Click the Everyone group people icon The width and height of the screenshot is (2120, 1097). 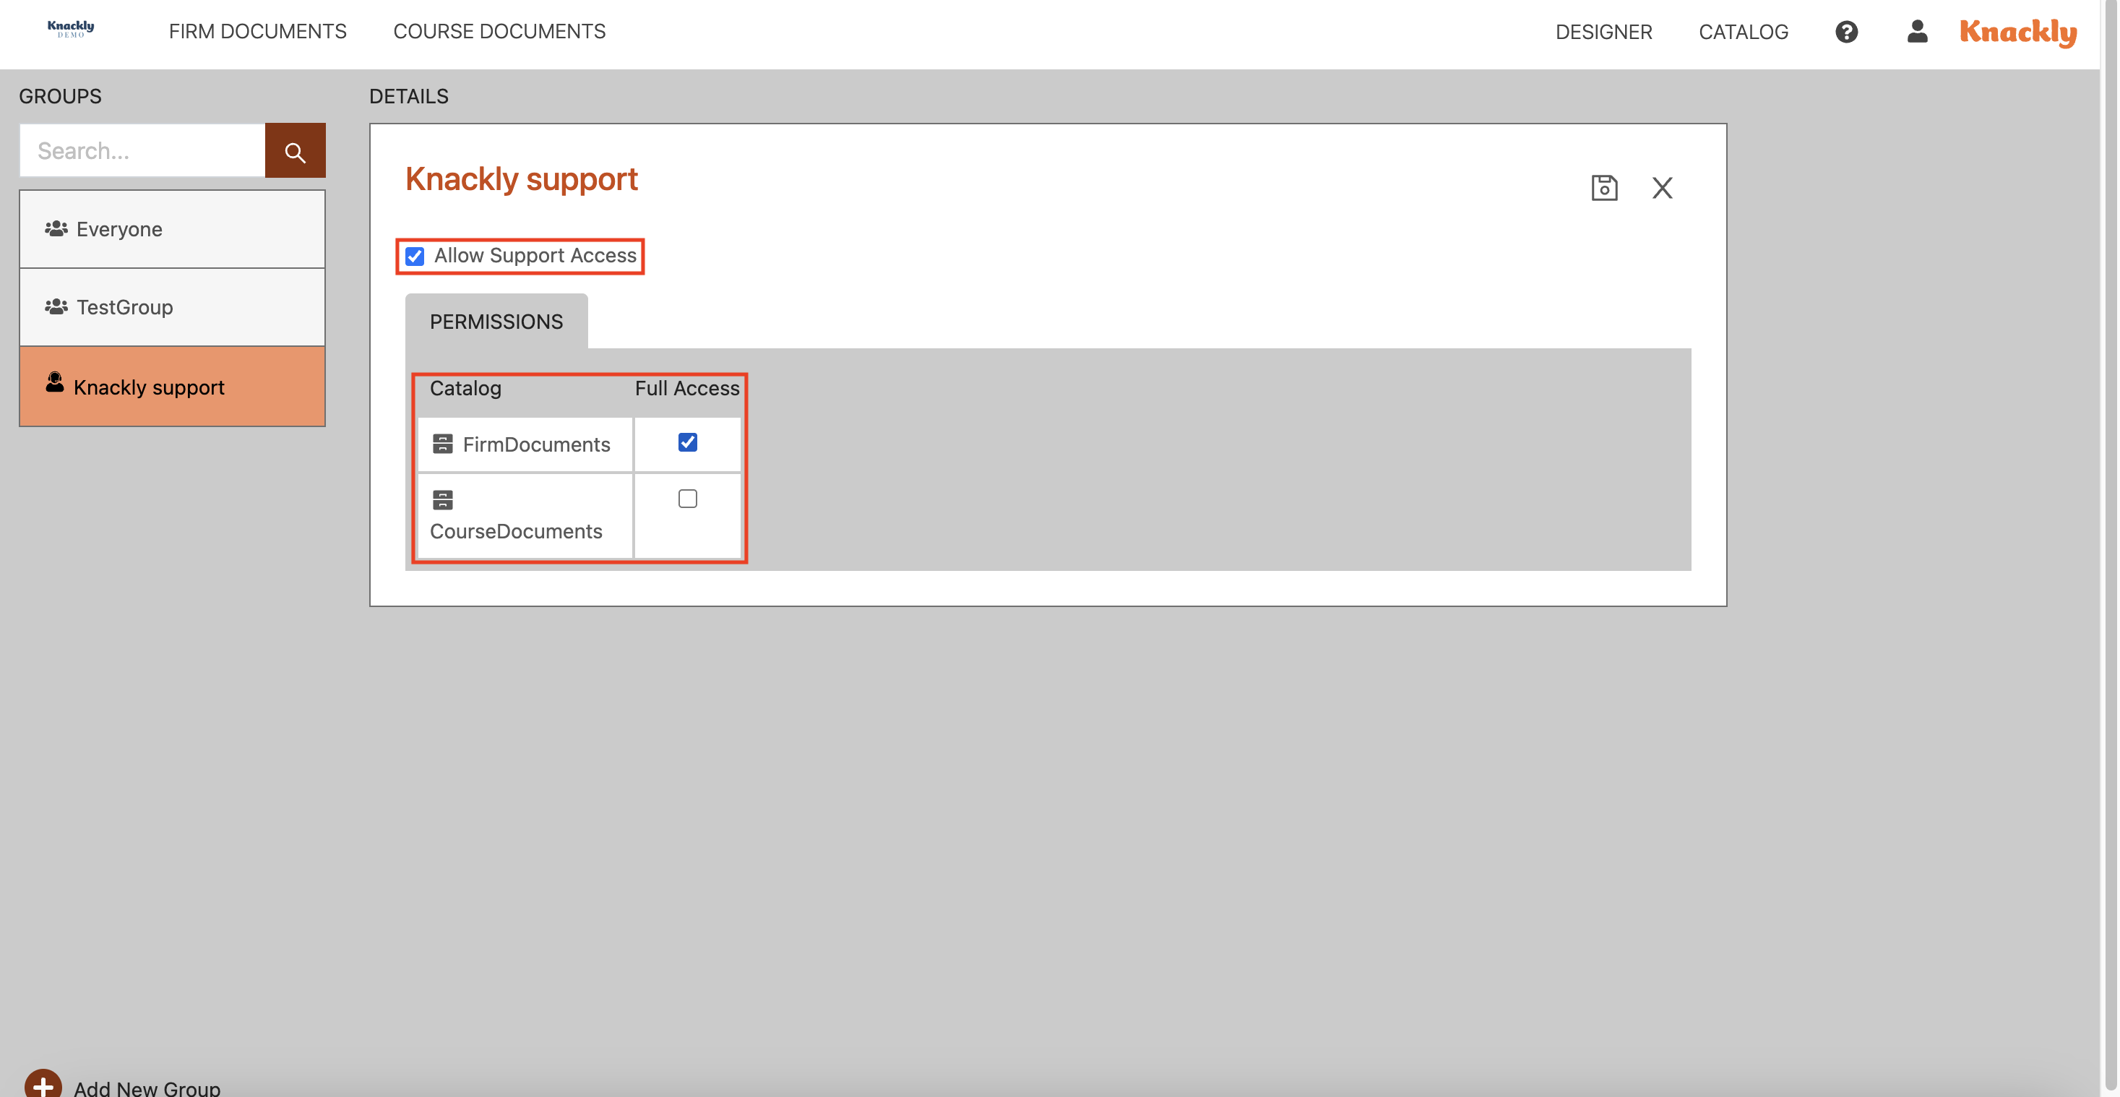56,229
